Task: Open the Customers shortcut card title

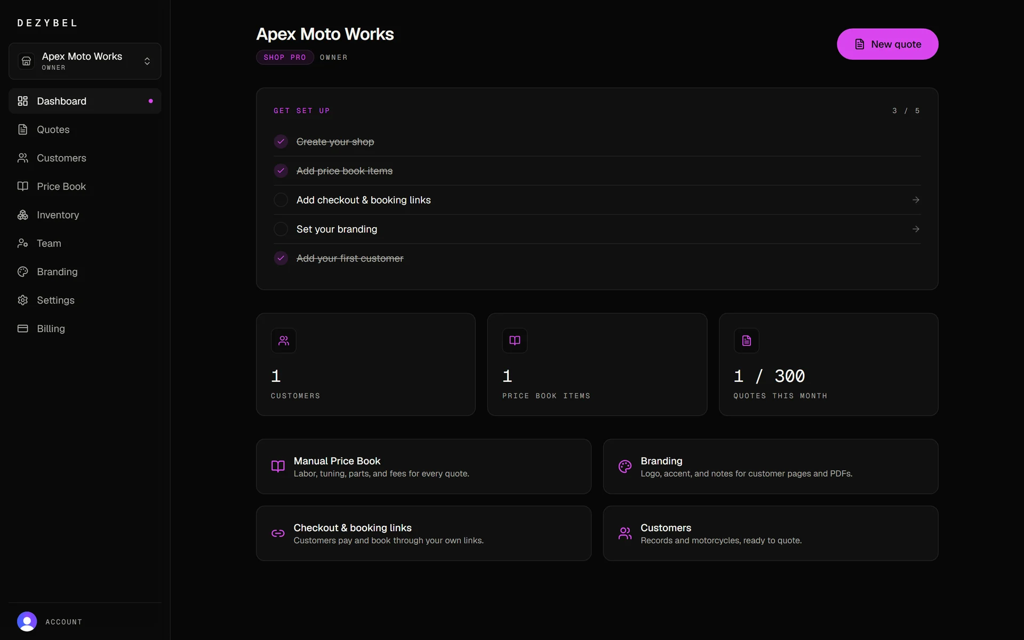Action: tap(666, 527)
